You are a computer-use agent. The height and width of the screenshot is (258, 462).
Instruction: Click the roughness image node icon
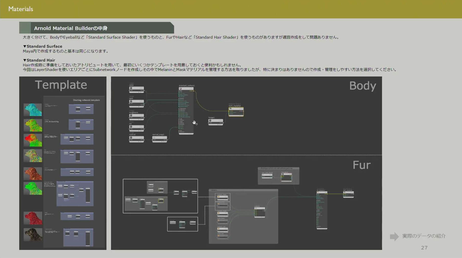pyautogui.click(x=131, y=116)
